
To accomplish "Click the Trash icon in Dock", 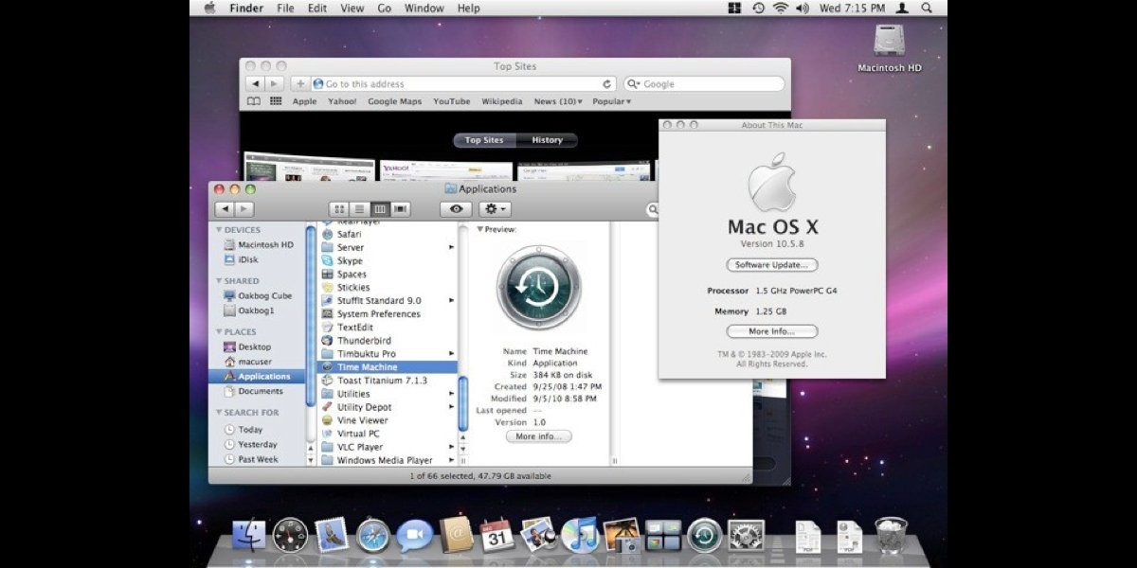I will (x=890, y=536).
